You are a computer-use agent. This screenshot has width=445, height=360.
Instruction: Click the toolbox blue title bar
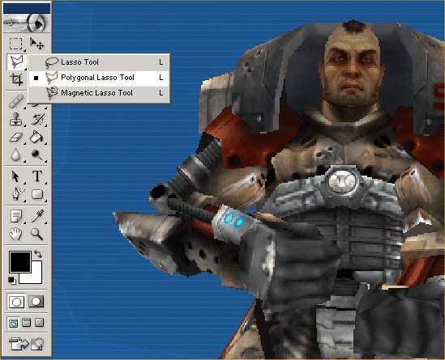pyautogui.click(x=27, y=9)
